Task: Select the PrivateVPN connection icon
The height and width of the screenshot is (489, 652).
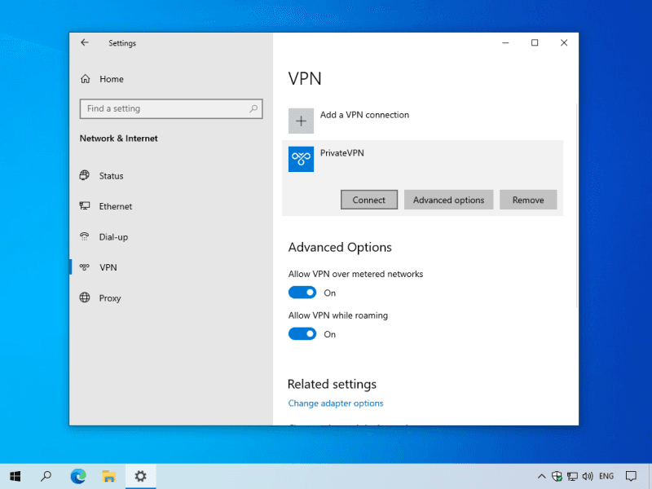Action: coord(301,159)
